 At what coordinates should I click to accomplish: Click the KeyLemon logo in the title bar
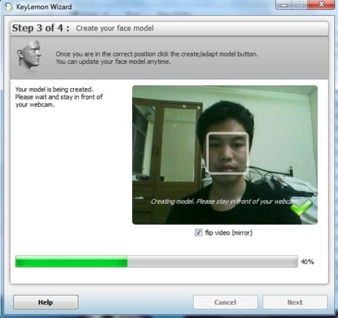[8, 7]
